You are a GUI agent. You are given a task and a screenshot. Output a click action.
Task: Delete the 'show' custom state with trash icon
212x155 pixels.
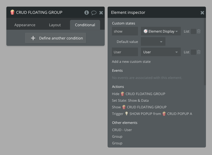pyautogui.click(x=199, y=31)
